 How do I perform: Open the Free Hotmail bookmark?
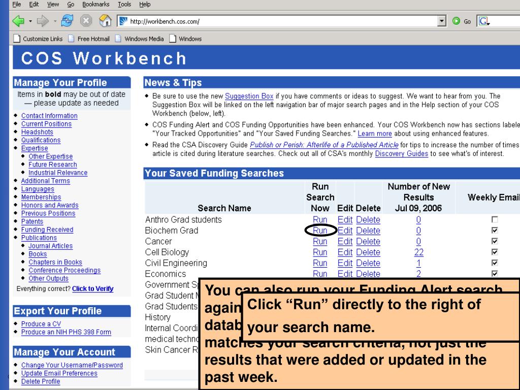[89, 39]
